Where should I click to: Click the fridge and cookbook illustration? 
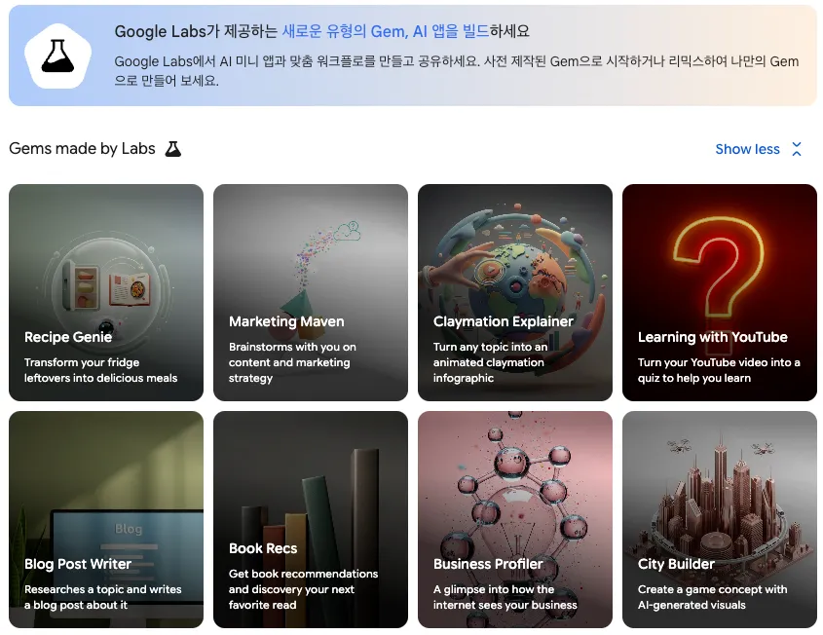pos(107,286)
